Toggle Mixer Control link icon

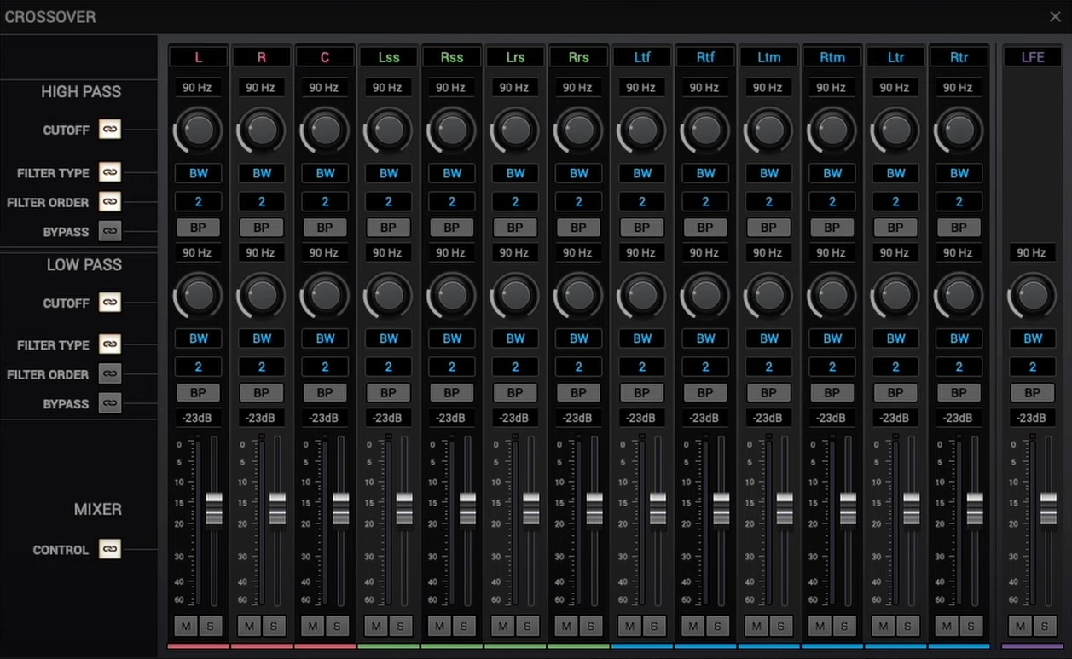(109, 549)
